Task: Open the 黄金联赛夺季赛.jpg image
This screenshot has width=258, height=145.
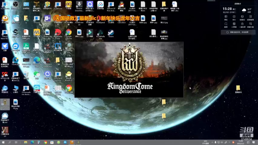Action: [164, 34]
